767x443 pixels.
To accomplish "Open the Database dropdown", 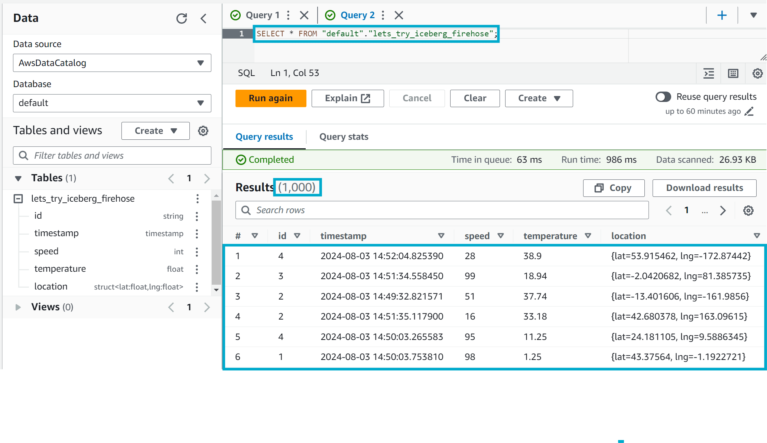I will point(112,103).
